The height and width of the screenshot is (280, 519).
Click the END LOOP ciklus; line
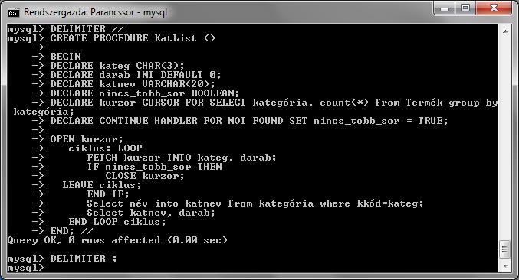coord(117,222)
